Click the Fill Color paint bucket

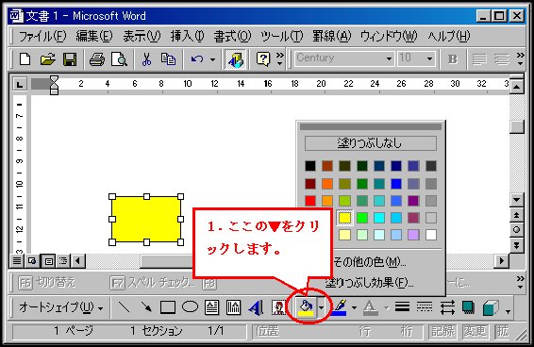(305, 307)
